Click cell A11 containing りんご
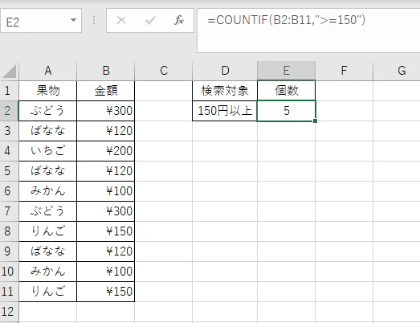The image size is (420, 323). point(48,292)
